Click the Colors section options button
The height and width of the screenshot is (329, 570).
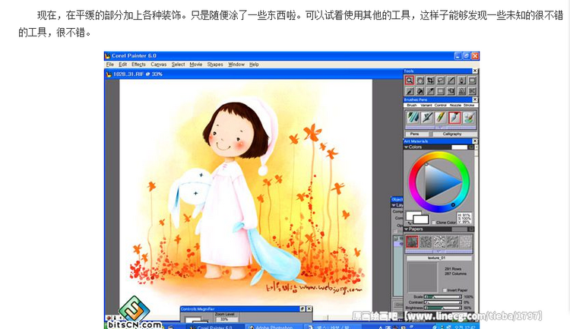click(x=471, y=147)
